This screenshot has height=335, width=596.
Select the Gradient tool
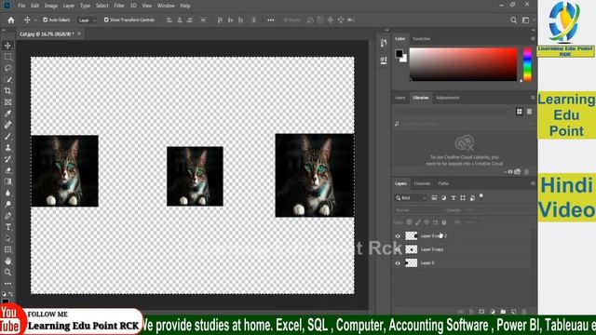click(7, 181)
